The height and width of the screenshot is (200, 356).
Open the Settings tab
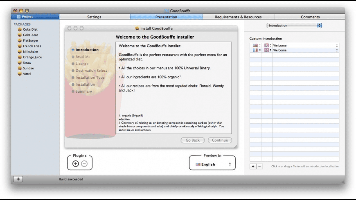[95, 17]
